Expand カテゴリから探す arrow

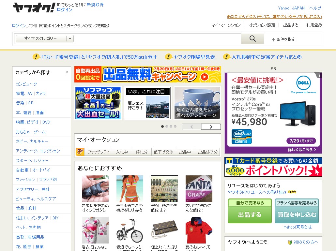coord(67,72)
